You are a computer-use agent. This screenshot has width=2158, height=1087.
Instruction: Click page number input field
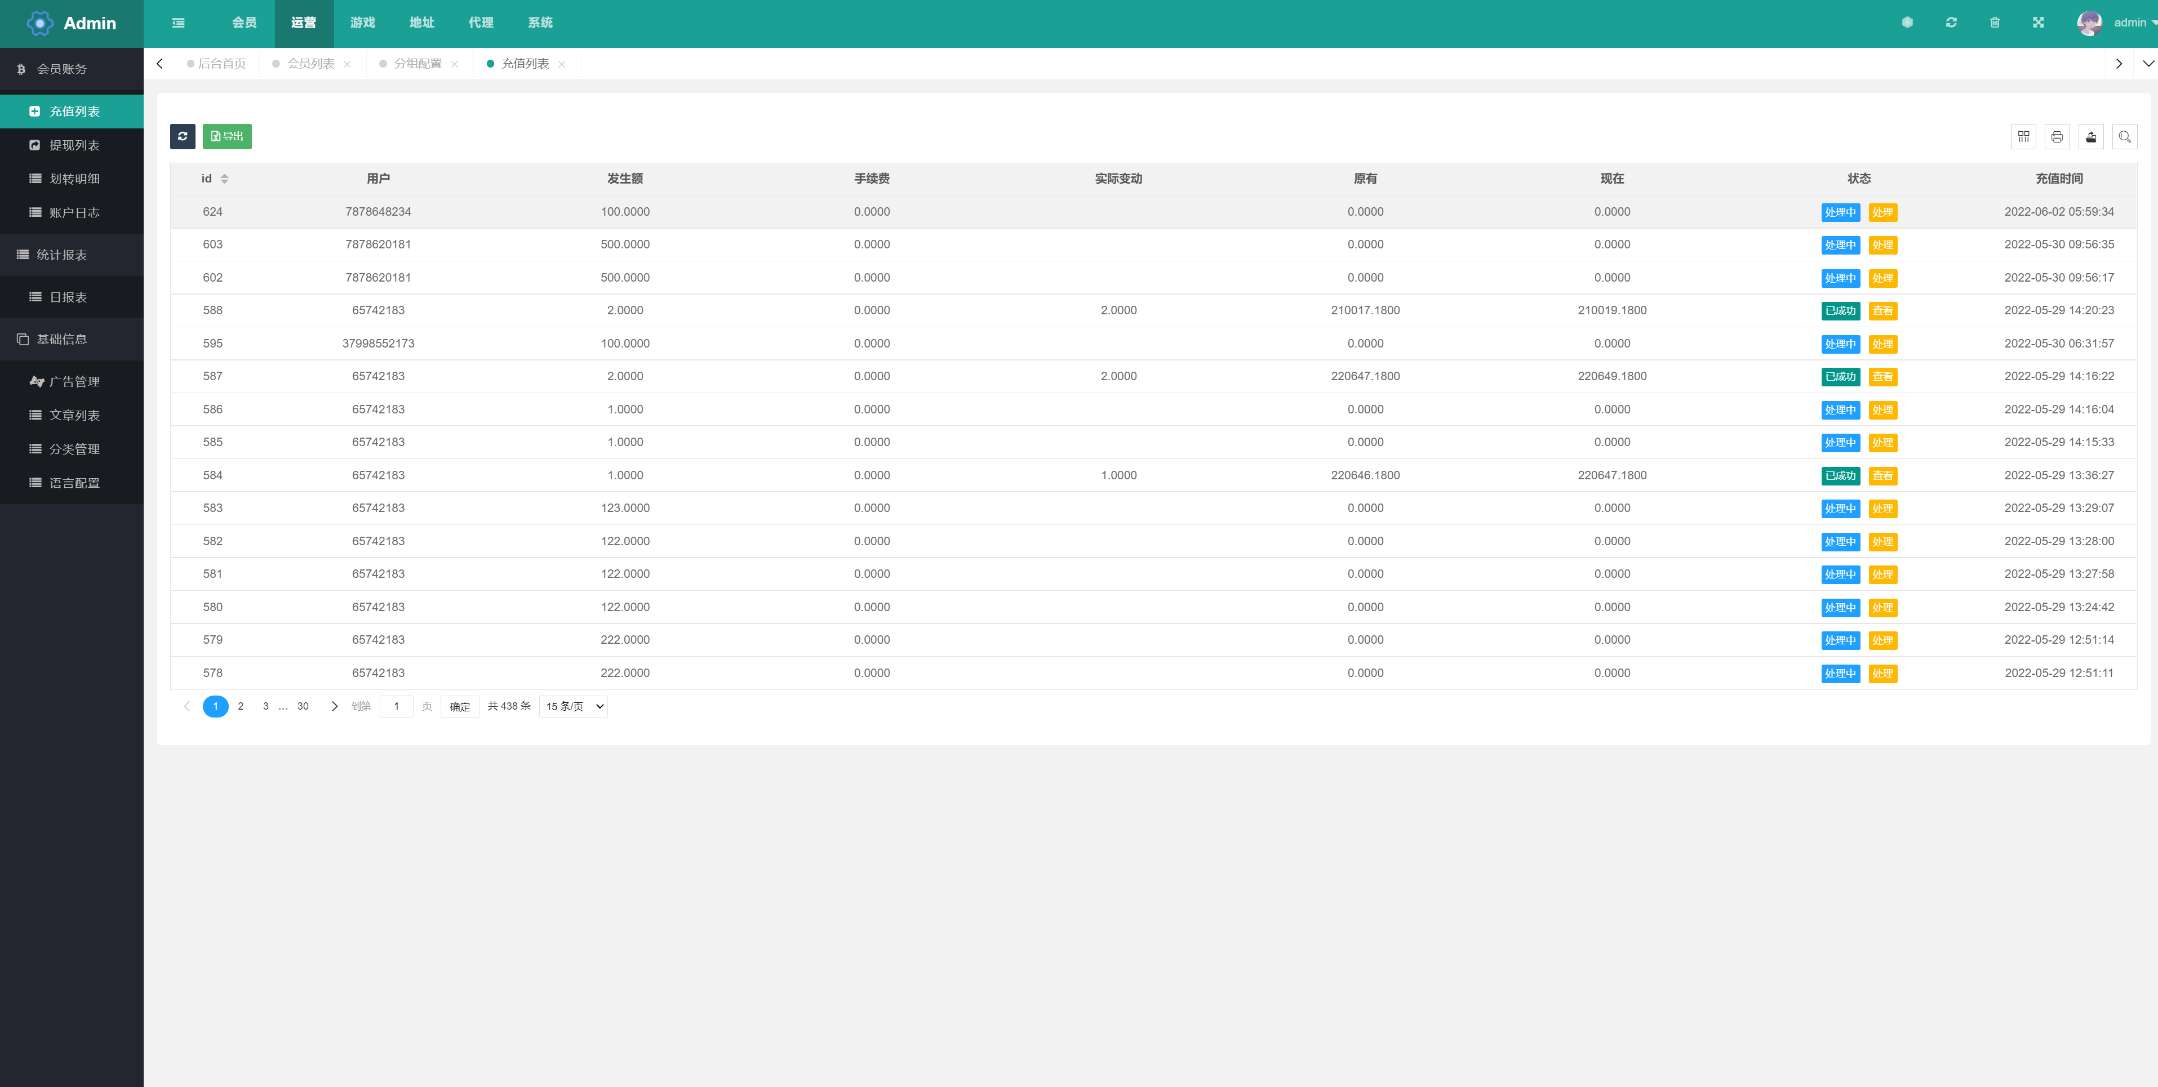397,707
